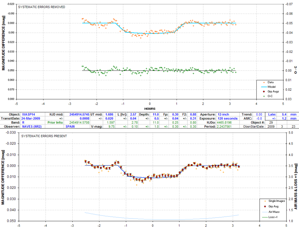Click the UT mid uncertainty "0.020"
Image resolution: width=299 pixels, height=229 pixels.
[x=109, y=118]
